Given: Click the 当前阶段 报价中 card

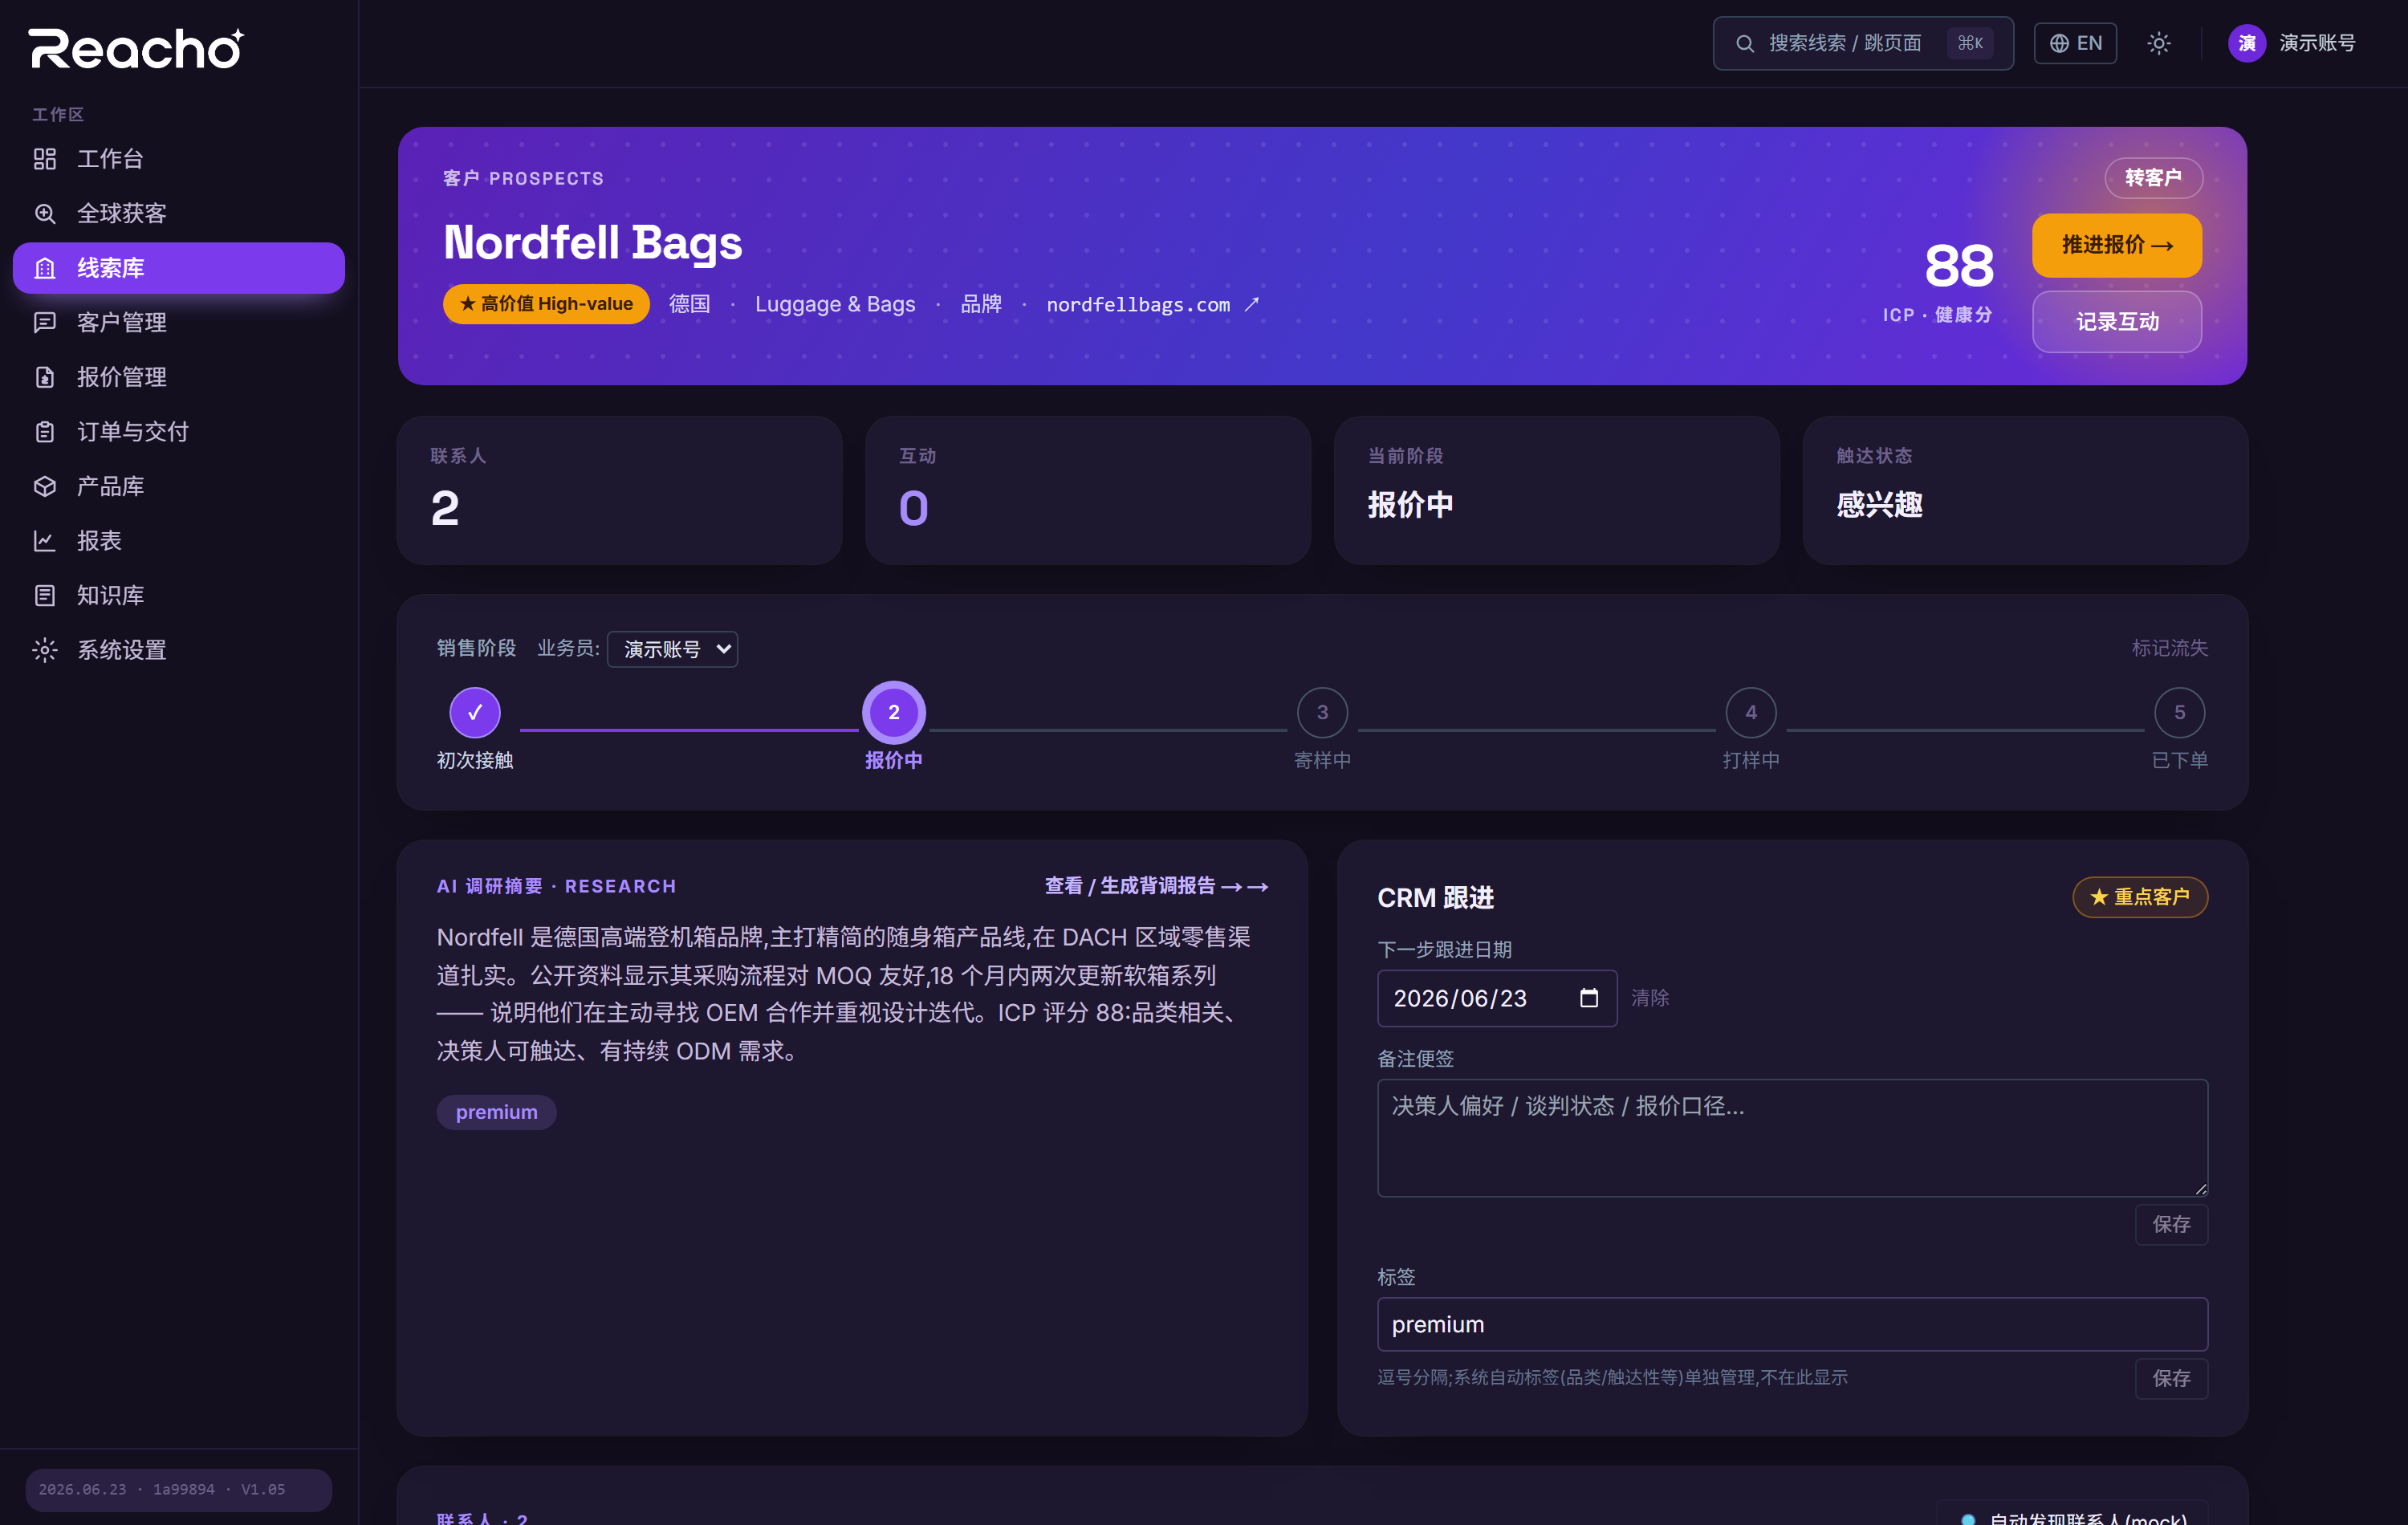Looking at the screenshot, I should tap(1556, 490).
